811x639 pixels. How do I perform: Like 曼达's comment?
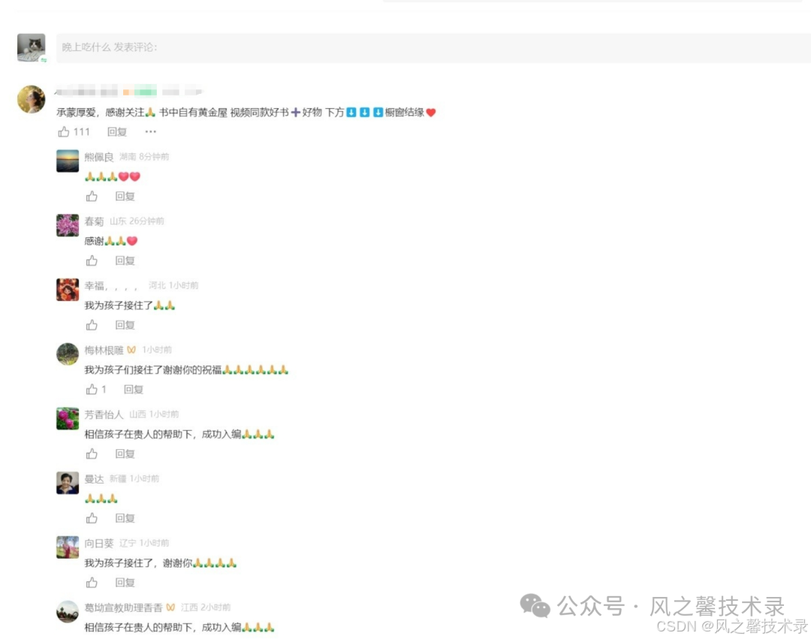pyautogui.click(x=92, y=518)
